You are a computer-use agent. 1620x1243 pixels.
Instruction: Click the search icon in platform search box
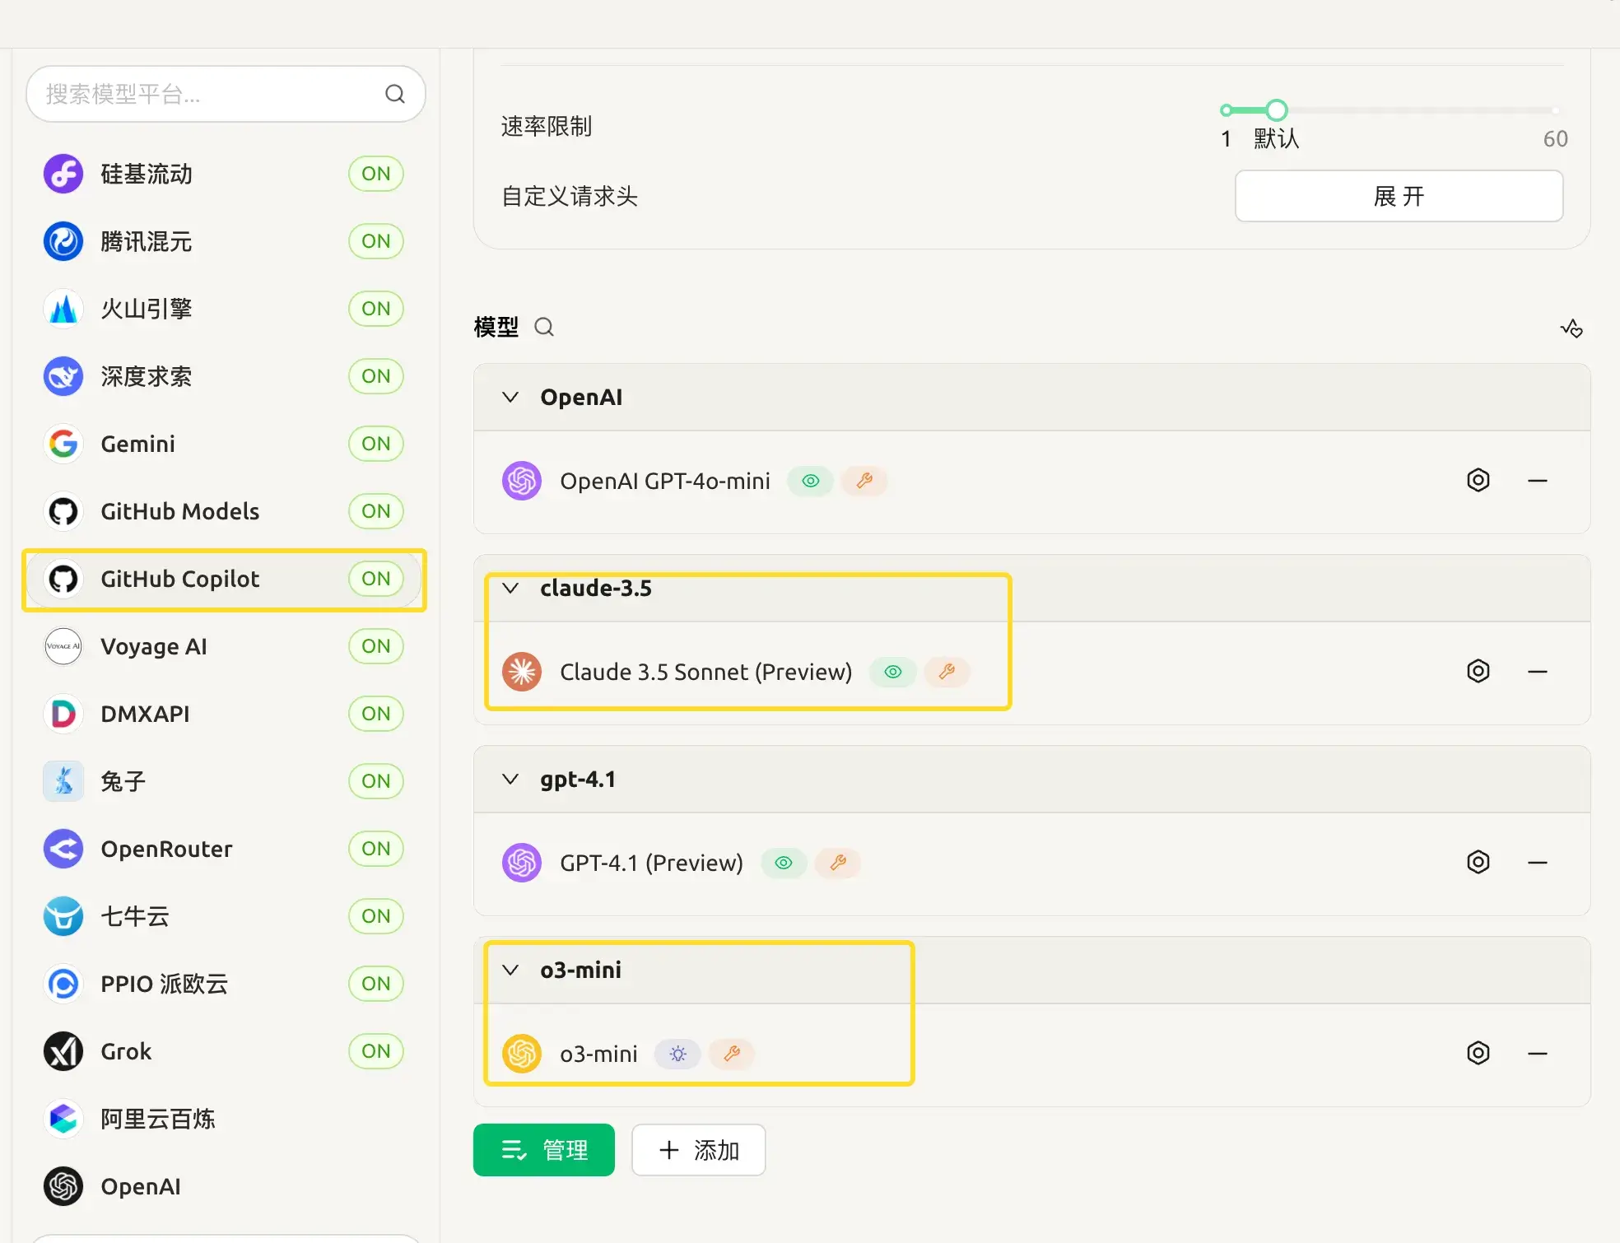point(395,95)
